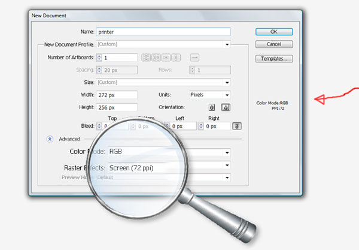Click the Rows stepper arrows
Image resolution: width=359 pixels, height=250 pixels.
point(192,70)
